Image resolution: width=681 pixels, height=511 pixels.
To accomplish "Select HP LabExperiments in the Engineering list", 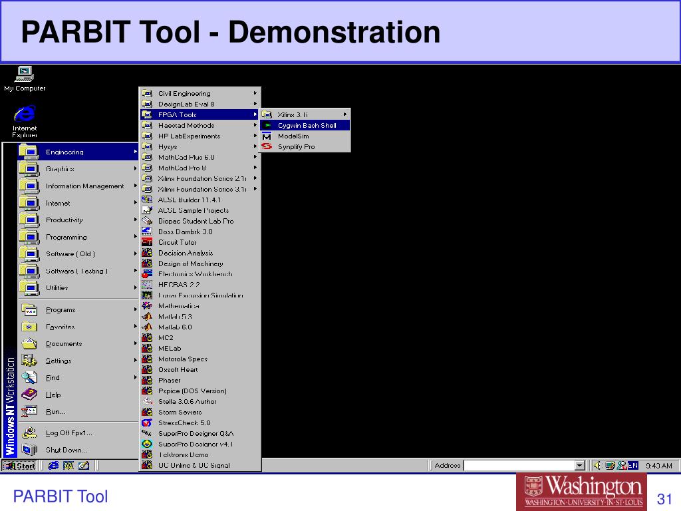I will [200, 136].
